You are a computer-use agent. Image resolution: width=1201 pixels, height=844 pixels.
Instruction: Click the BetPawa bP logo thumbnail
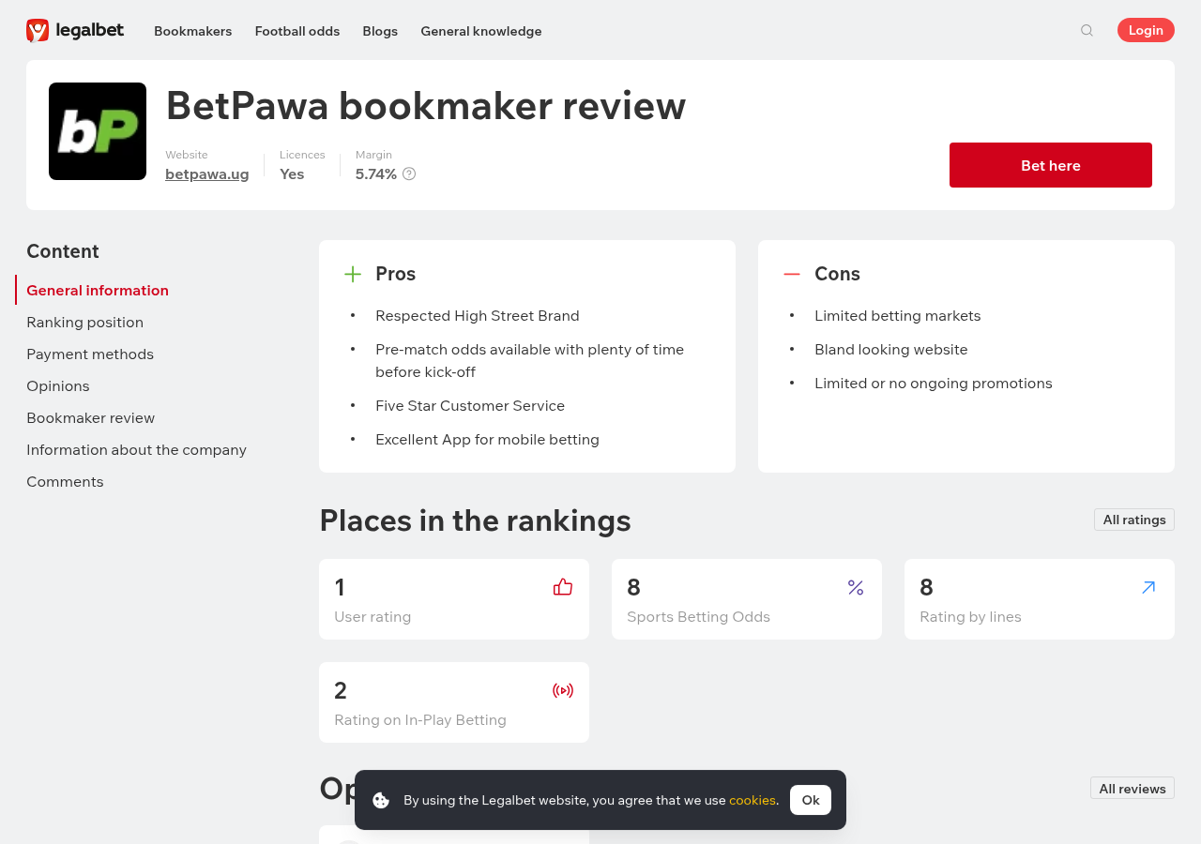pos(98,131)
